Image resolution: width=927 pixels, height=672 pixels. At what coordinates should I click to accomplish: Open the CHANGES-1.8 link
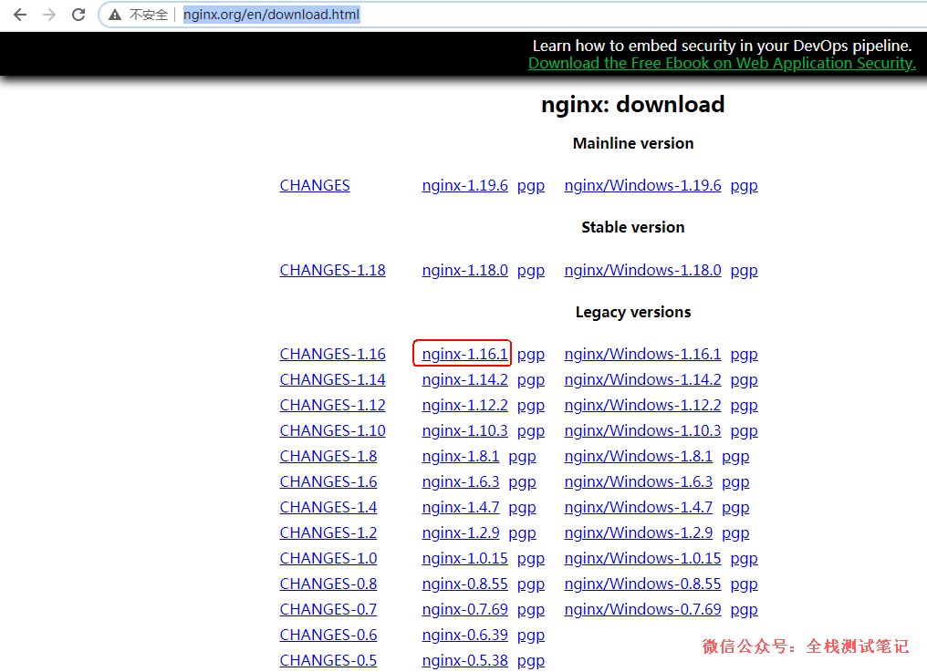click(x=328, y=456)
